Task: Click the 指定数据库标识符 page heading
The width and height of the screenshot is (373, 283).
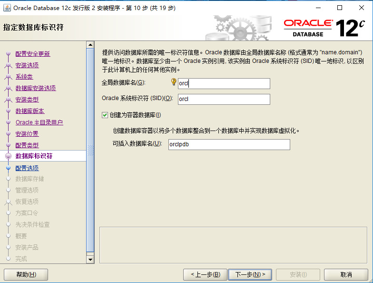Action: (x=33, y=28)
